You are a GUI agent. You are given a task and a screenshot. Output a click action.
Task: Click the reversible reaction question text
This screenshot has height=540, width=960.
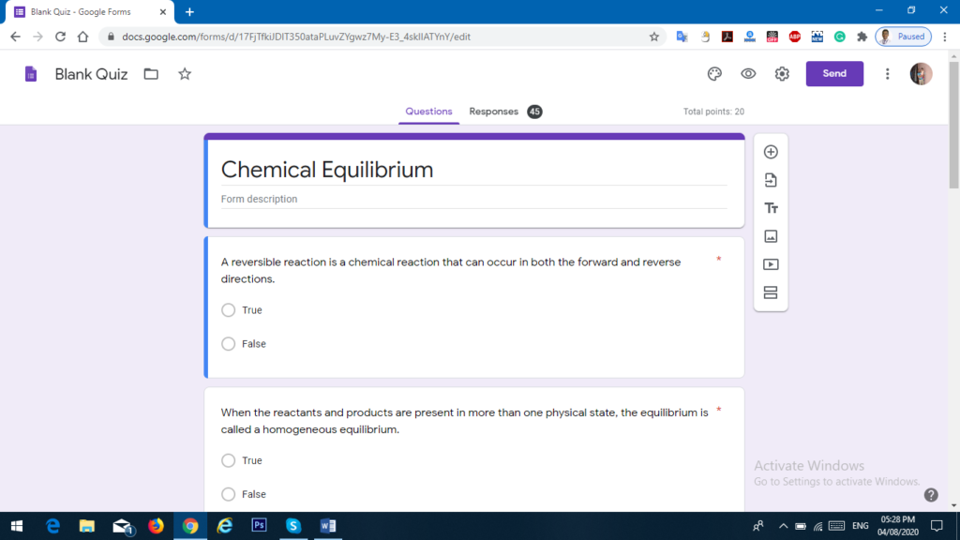pos(451,270)
